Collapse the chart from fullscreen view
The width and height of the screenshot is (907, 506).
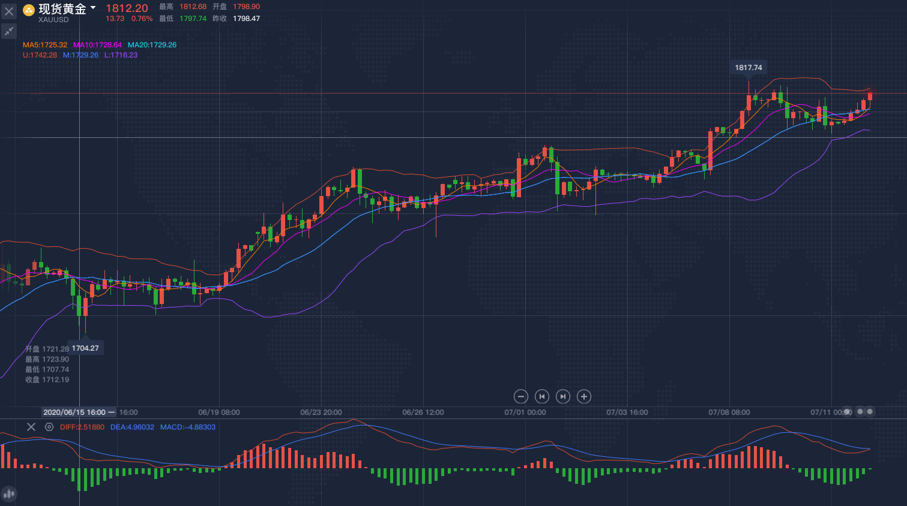(x=9, y=31)
